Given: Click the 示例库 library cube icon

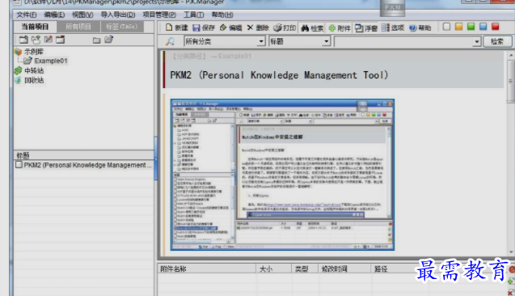Looking at the screenshot, I should [18, 52].
